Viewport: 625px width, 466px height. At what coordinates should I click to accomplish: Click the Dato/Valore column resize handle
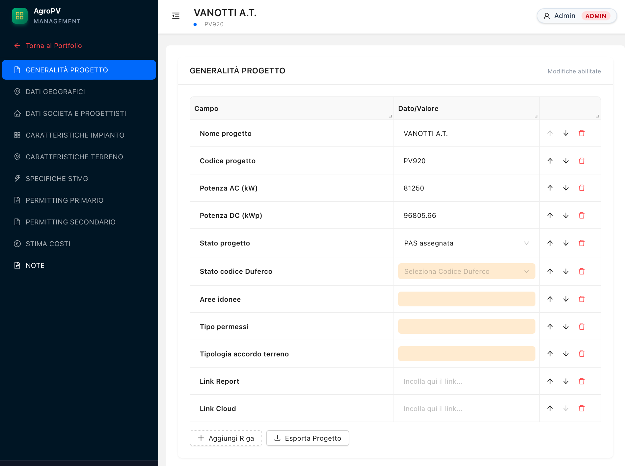tap(536, 116)
